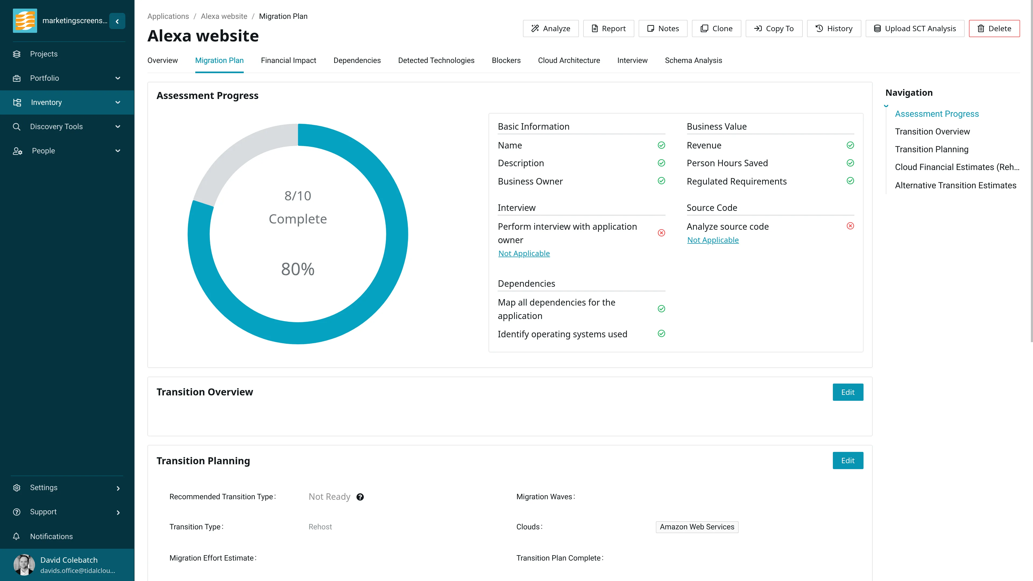Click the Discovery Tools magnifier icon
The width and height of the screenshot is (1033, 581).
[x=16, y=127]
